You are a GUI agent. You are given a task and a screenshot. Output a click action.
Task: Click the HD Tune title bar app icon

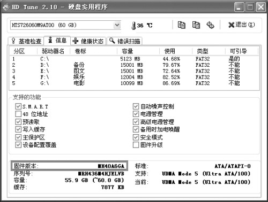click(6, 7)
